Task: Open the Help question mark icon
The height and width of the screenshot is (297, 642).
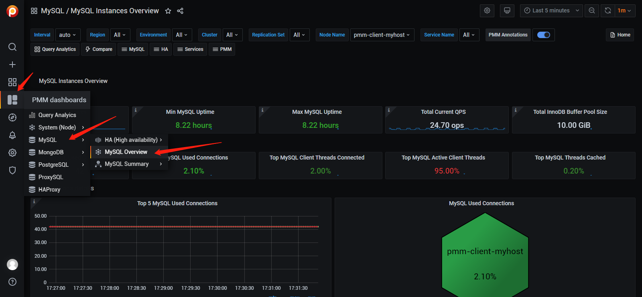Action: coord(12,282)
